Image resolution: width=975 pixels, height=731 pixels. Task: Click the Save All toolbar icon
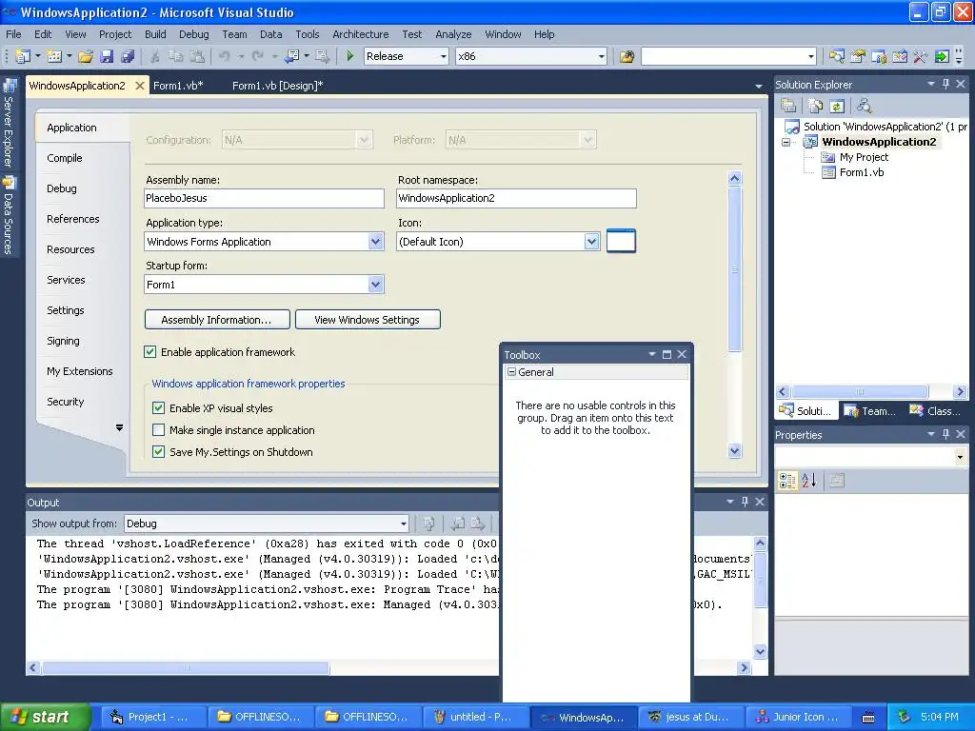(x=128, y=56)
